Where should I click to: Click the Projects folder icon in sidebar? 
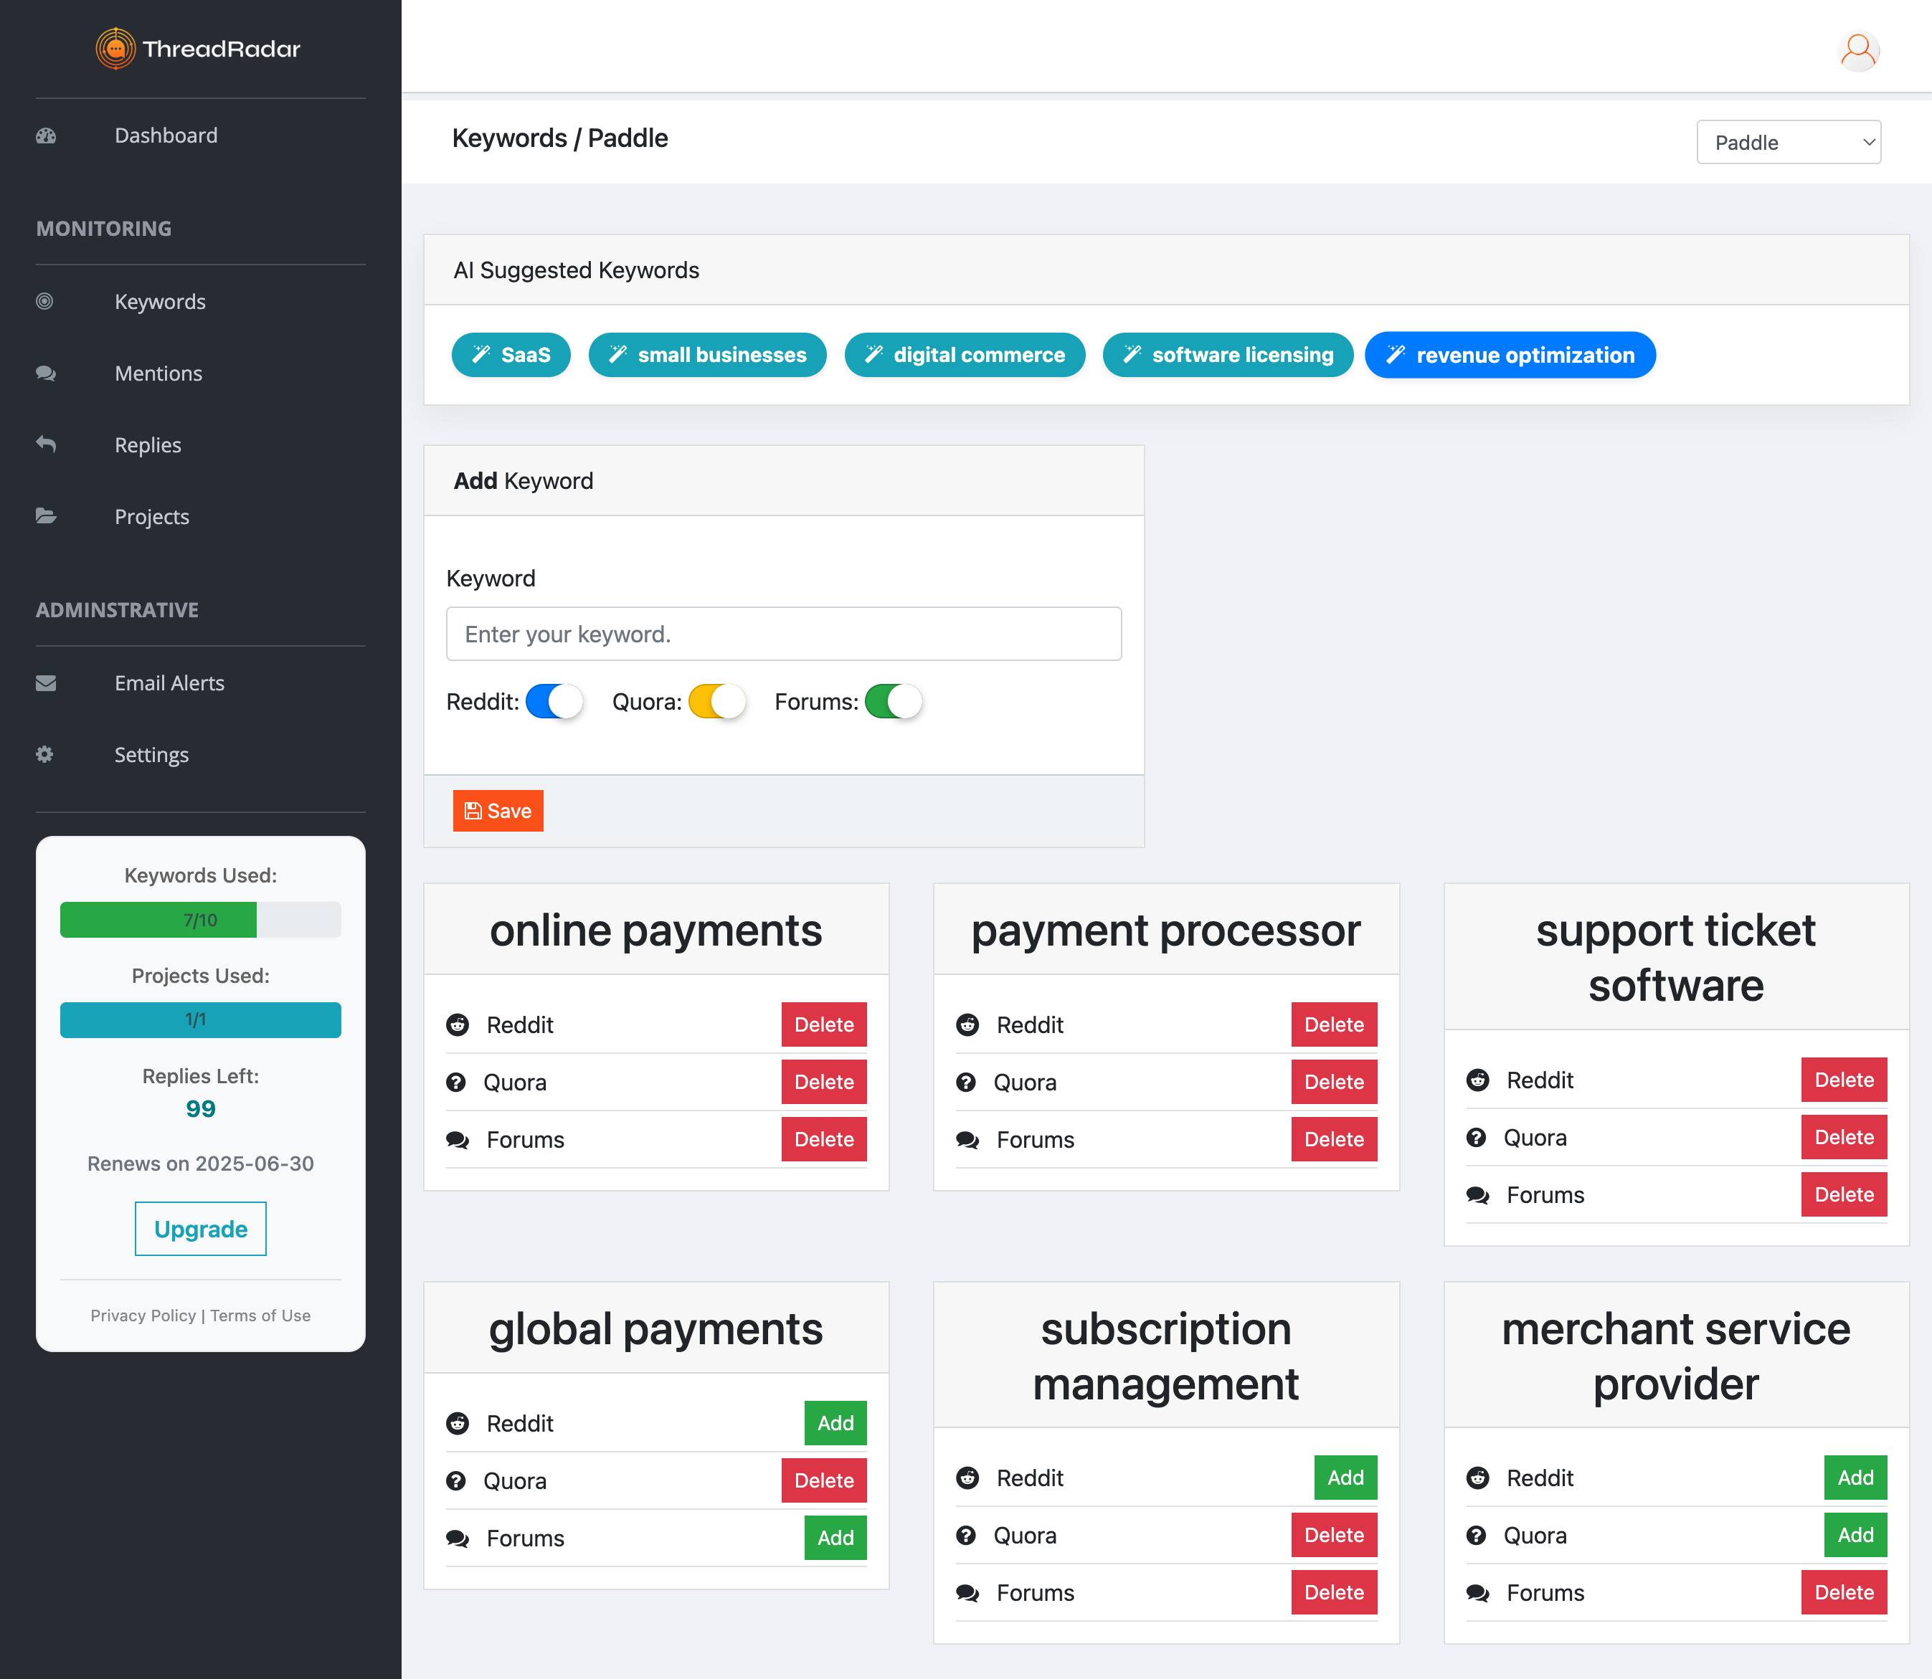[x=46, y=516]
